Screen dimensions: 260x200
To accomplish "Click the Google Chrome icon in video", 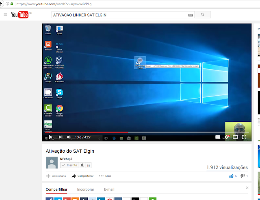I will tap(60, 110).
